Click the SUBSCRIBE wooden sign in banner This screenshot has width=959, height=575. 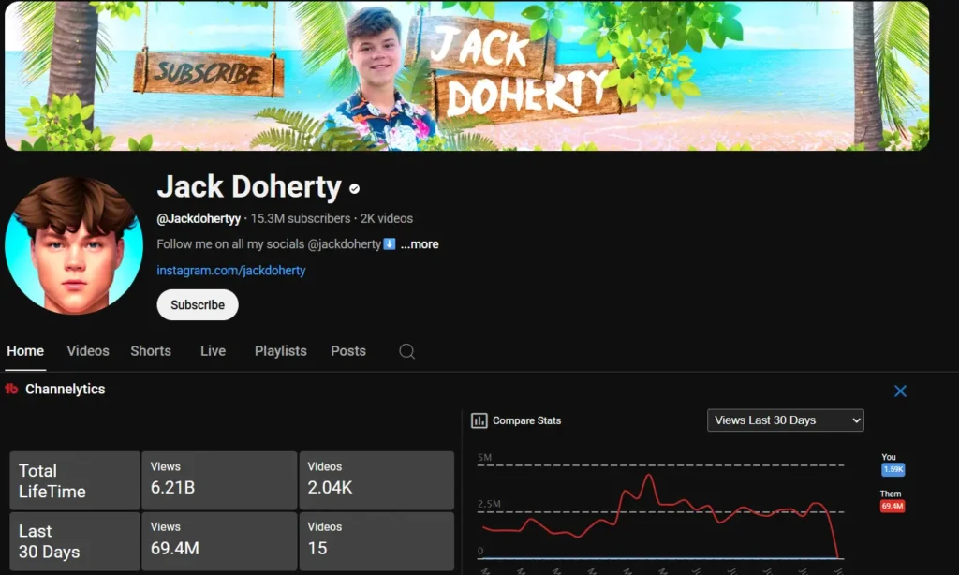[x=209, y=73]
